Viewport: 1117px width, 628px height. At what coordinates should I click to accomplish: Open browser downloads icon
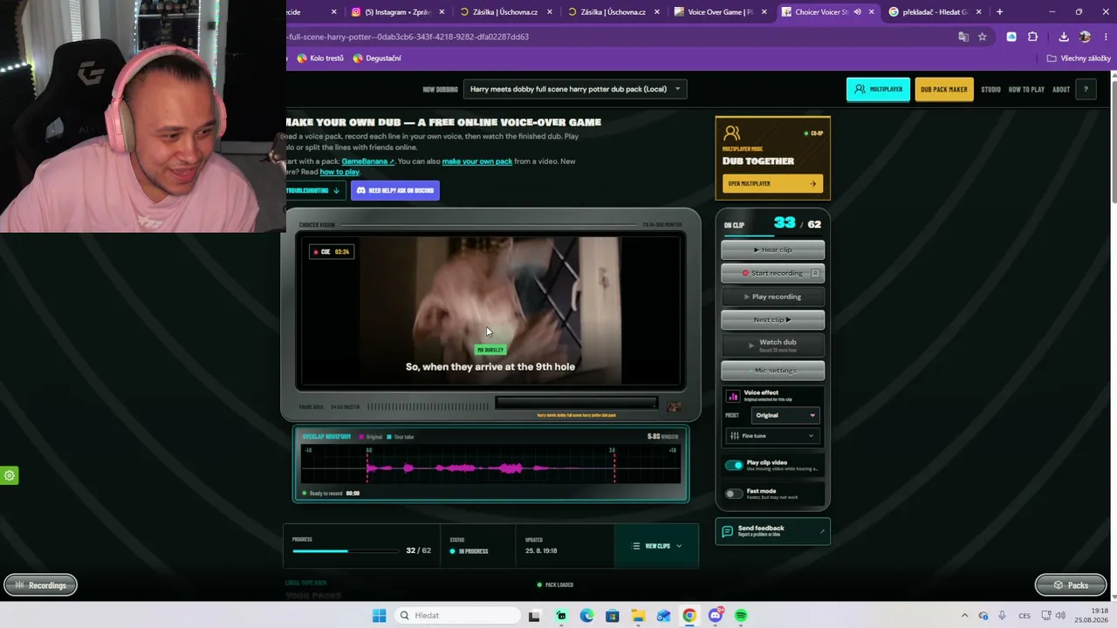pyautogui.click(x=1064, y=37)
